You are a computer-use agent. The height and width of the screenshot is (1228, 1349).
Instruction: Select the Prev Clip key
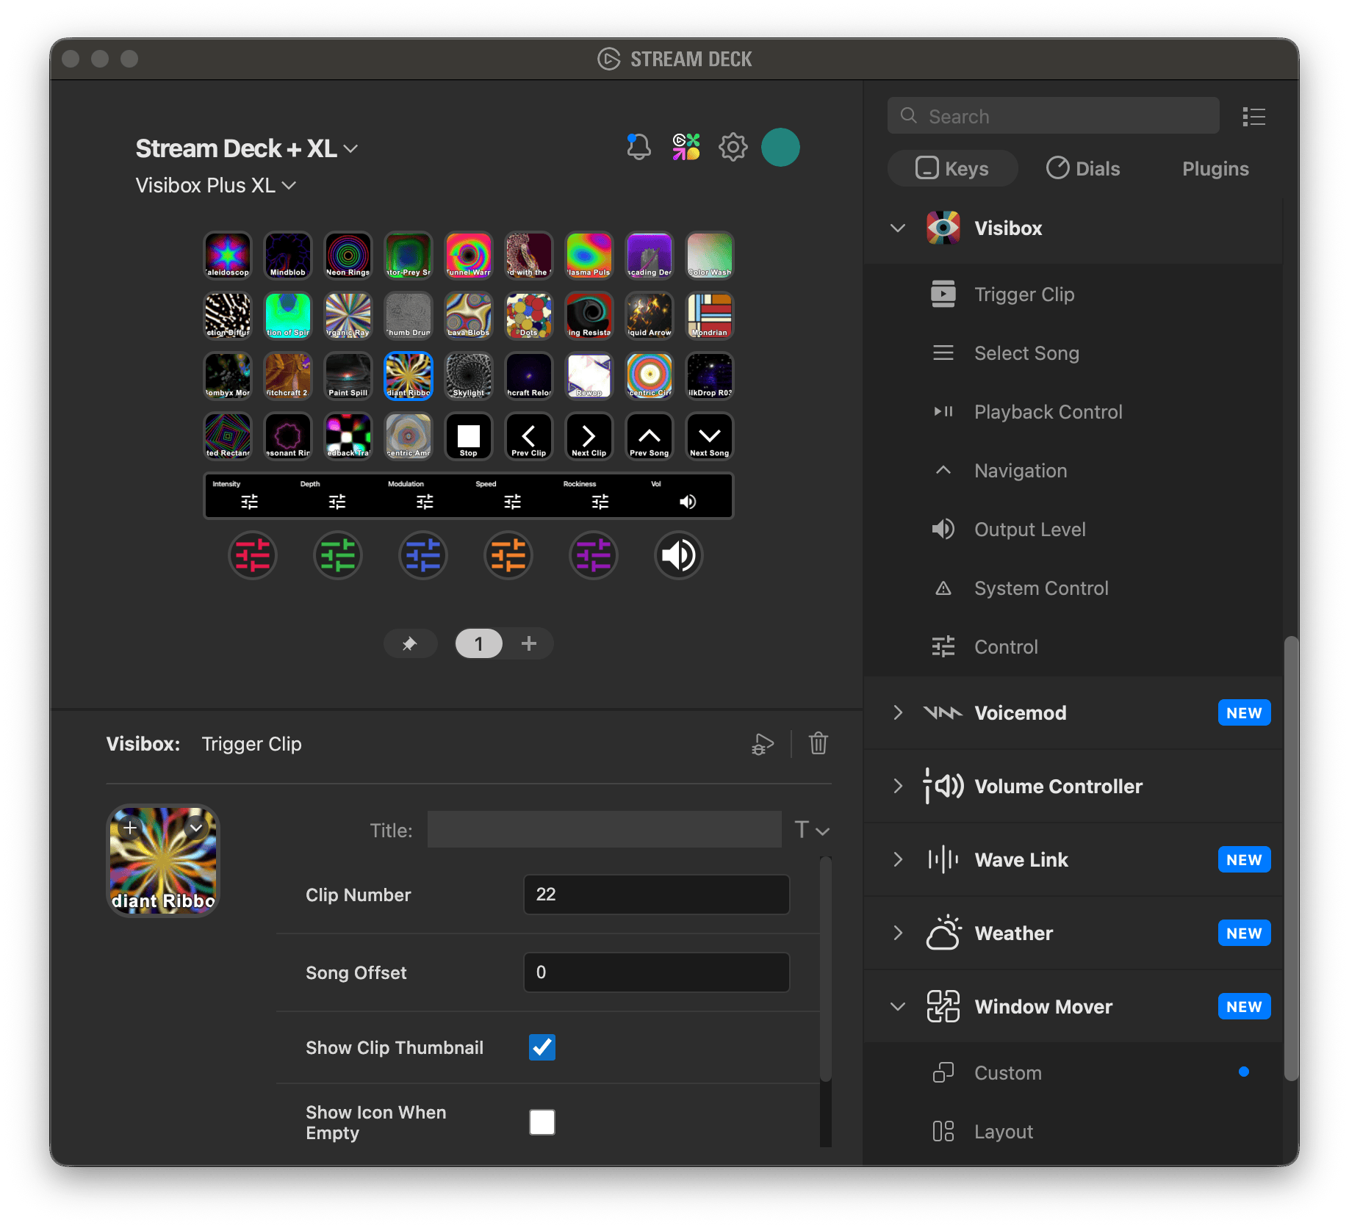tap(529, 436)
